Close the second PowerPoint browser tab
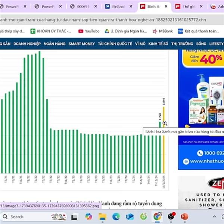The height and width of the screenshot is (224, 224). pyautogui.click(x=60, y=6)
